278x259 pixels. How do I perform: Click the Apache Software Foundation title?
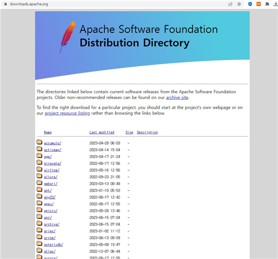149,29
